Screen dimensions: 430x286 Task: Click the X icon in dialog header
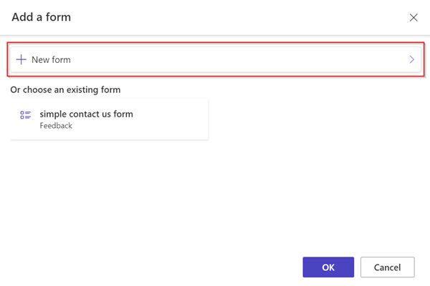coord(414,17)
